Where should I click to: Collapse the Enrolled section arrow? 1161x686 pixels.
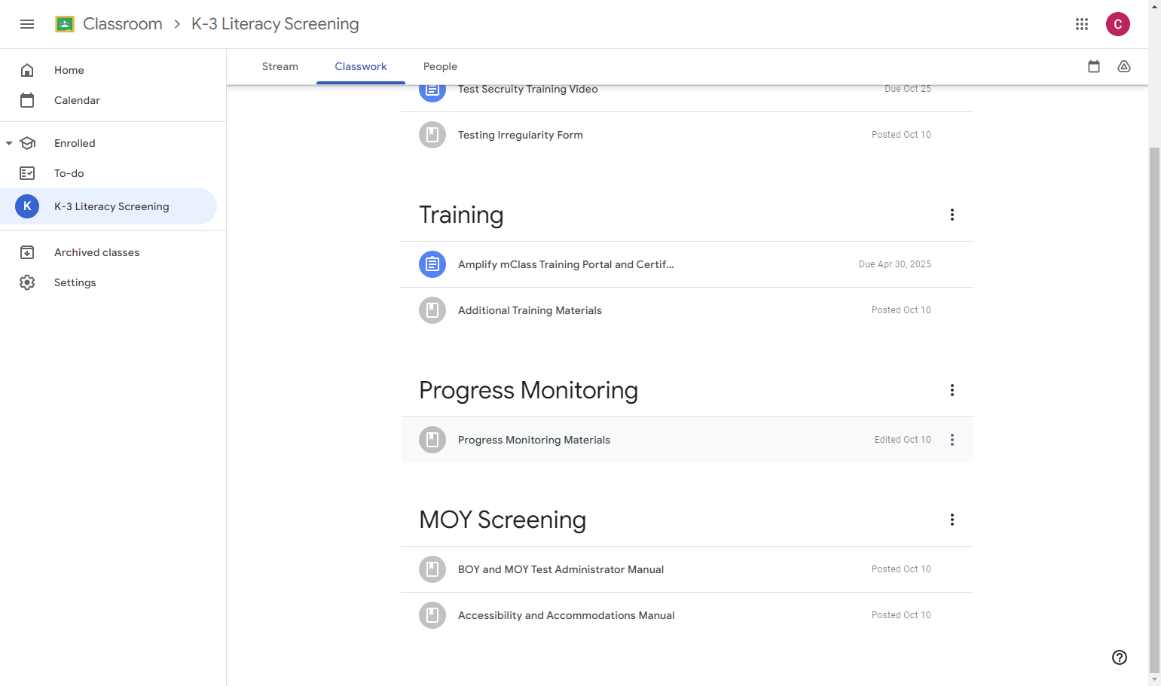[x=9, y=143]
